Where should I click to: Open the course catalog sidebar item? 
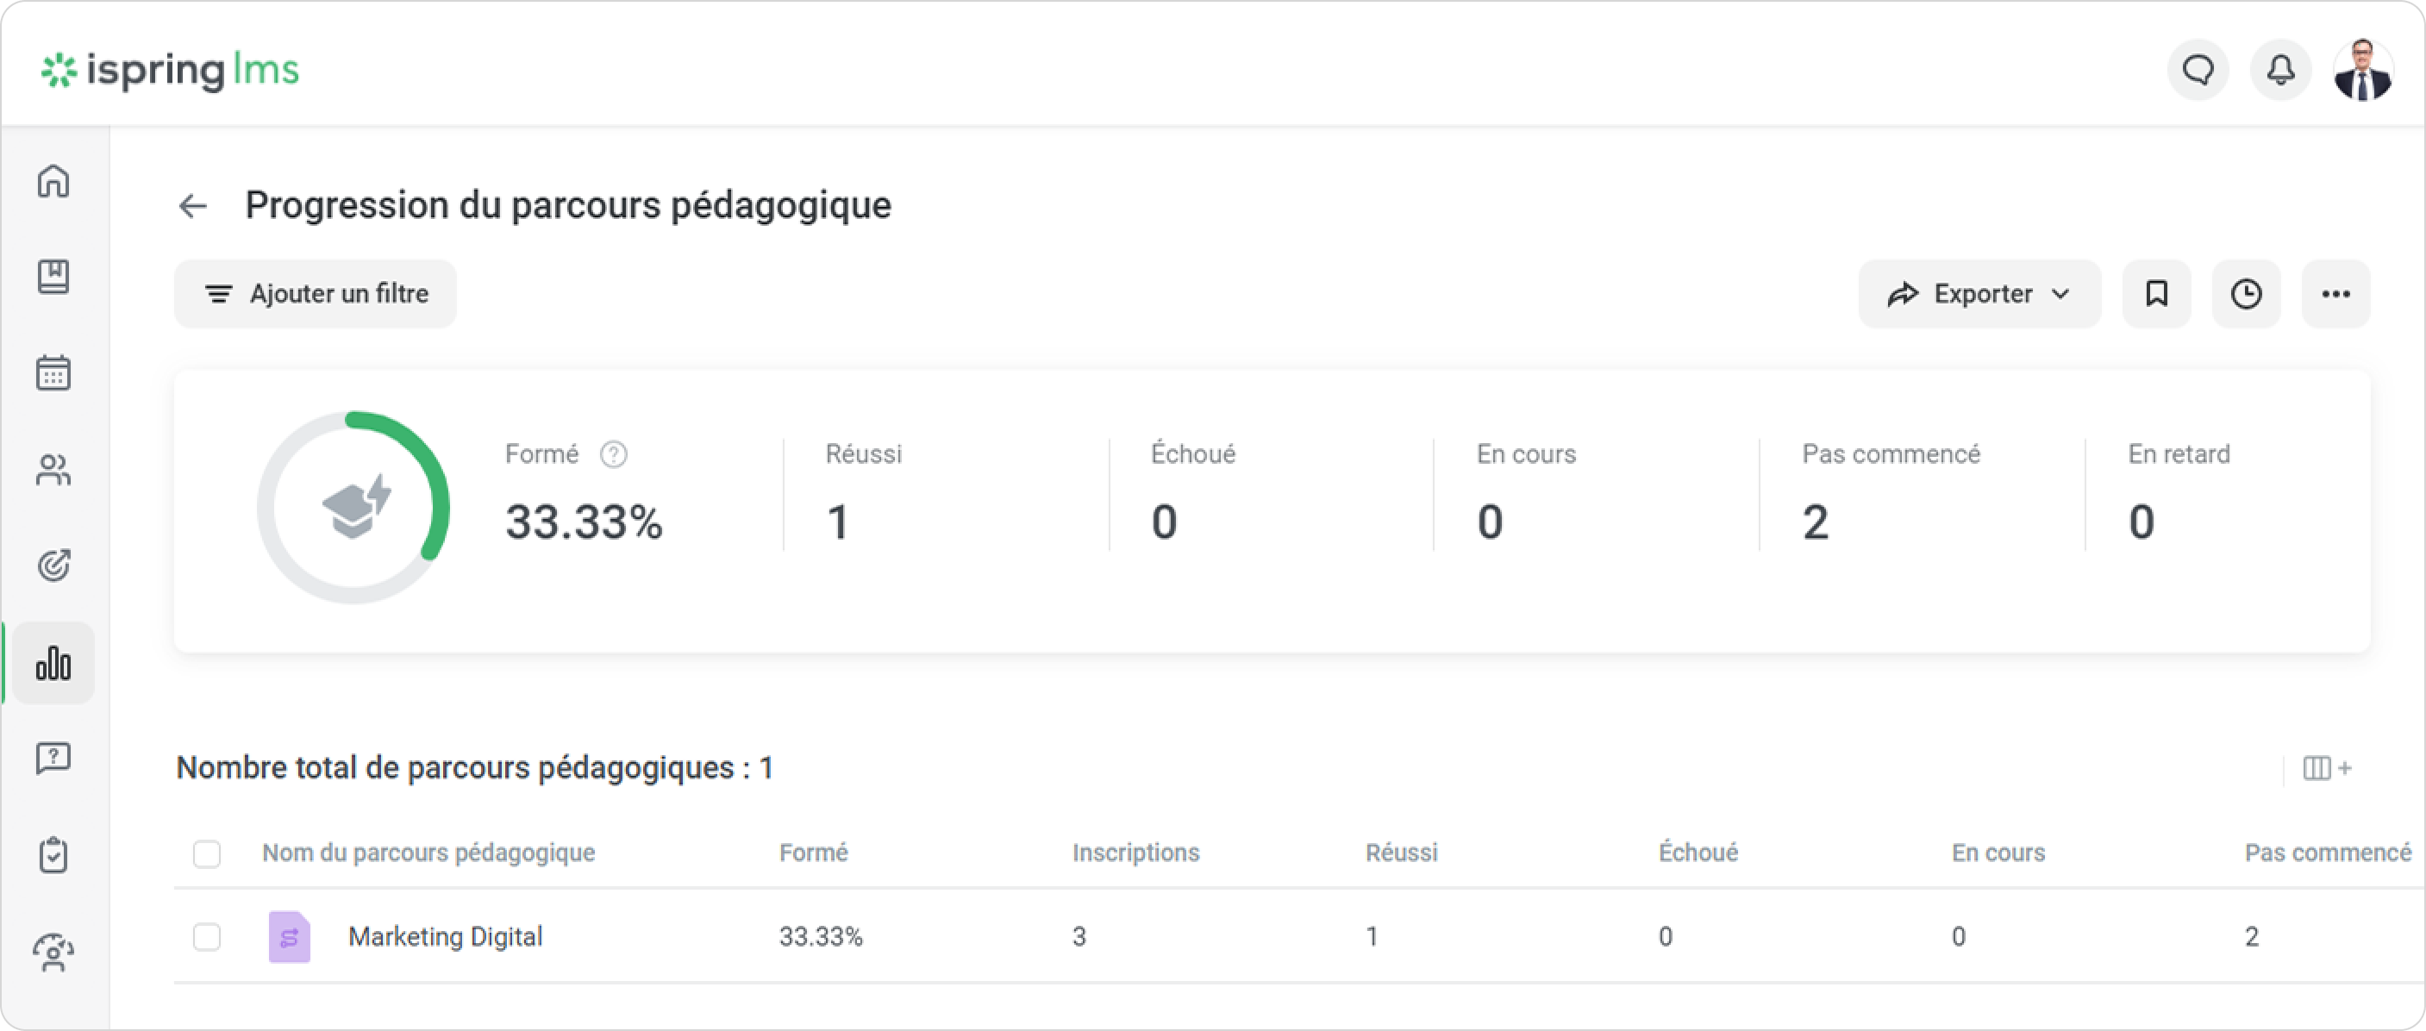(53, 277)
